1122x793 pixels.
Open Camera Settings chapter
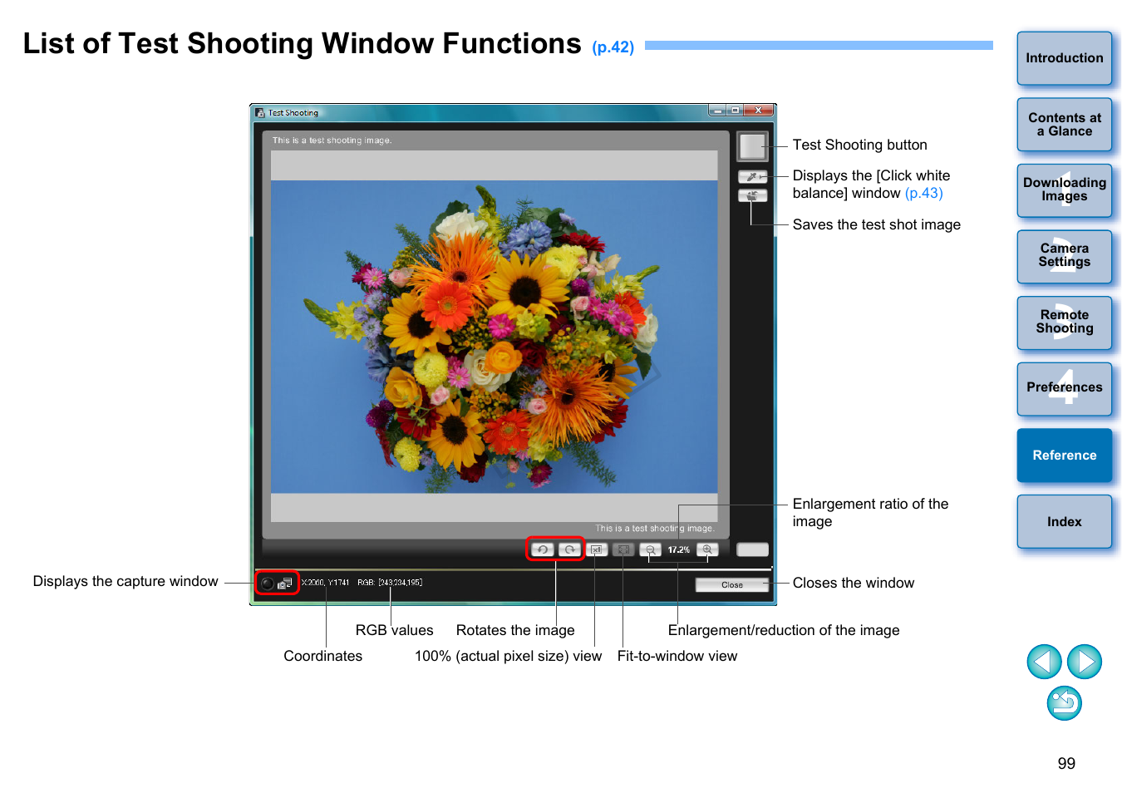1065,257
